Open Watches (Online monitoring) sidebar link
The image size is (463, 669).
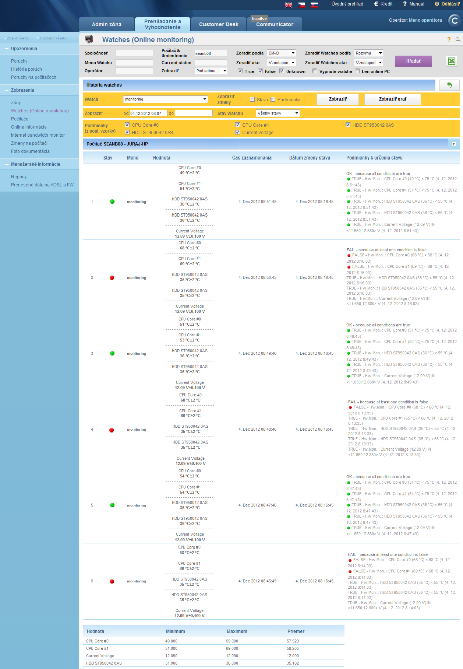point(40,111)
